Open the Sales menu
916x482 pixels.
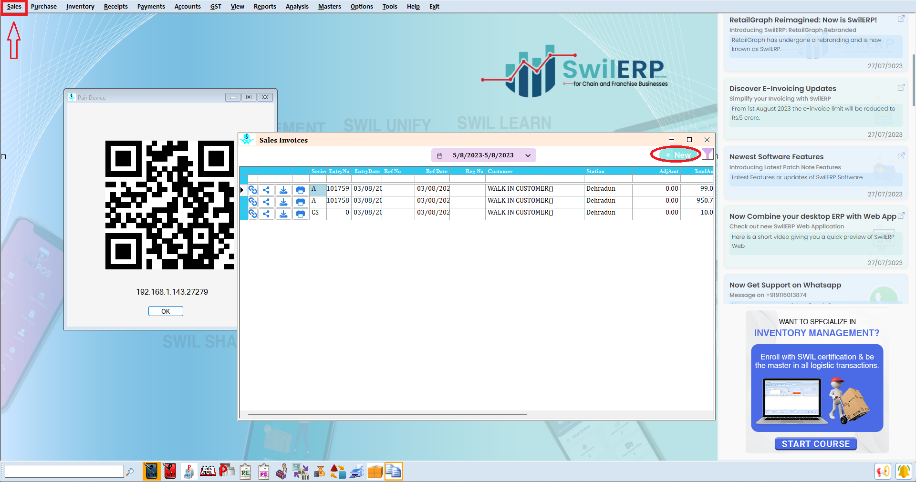[x=14, y=7]
